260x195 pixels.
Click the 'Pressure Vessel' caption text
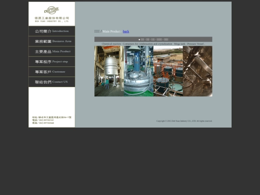pos(195,44)
